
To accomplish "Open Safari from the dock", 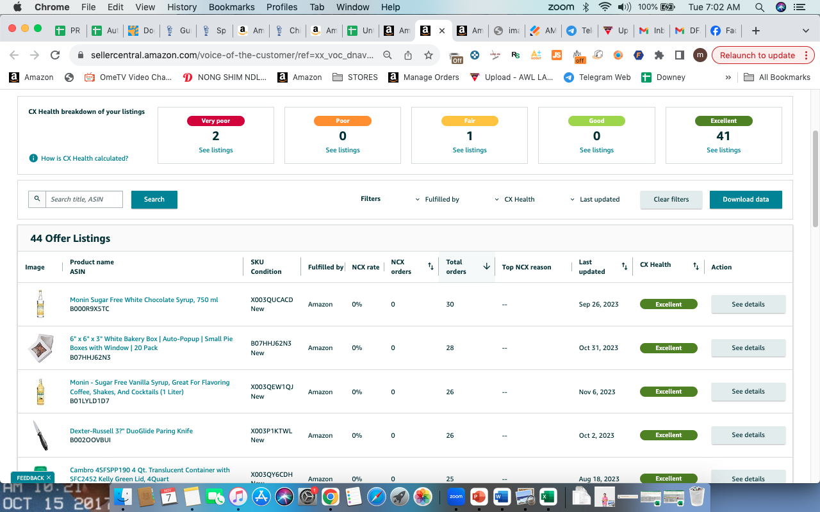I will click(376, 496).
